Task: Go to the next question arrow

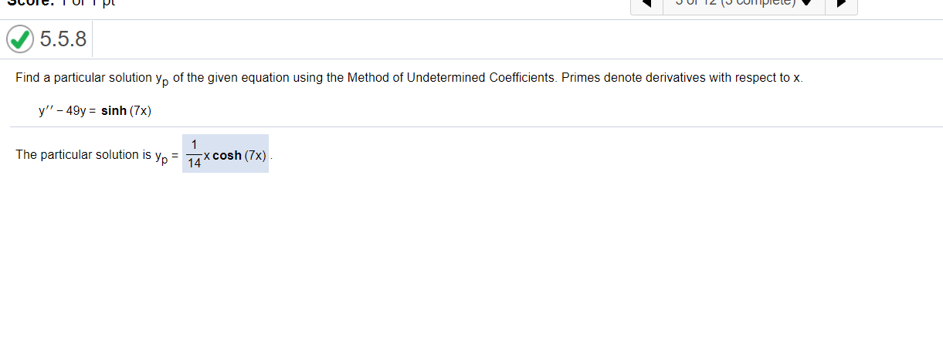Action: 841,4
